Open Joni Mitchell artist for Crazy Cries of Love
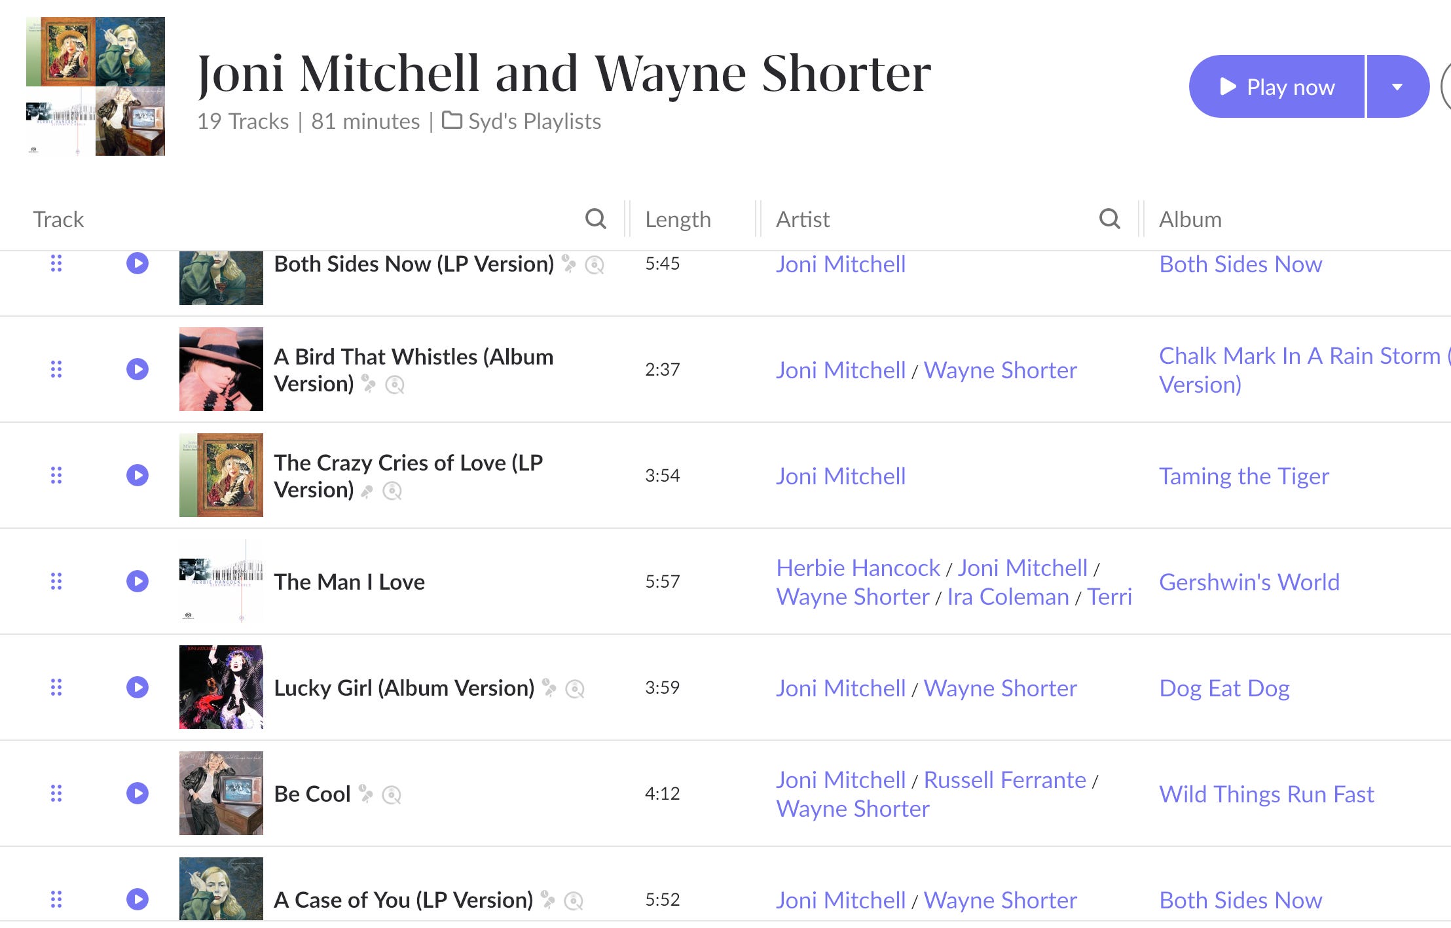The image size is (1451, 928). click(x=841, y=476)
